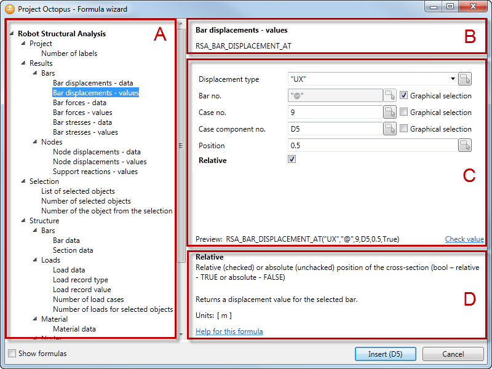Select Number of loads for selected objects

point(113,309)
